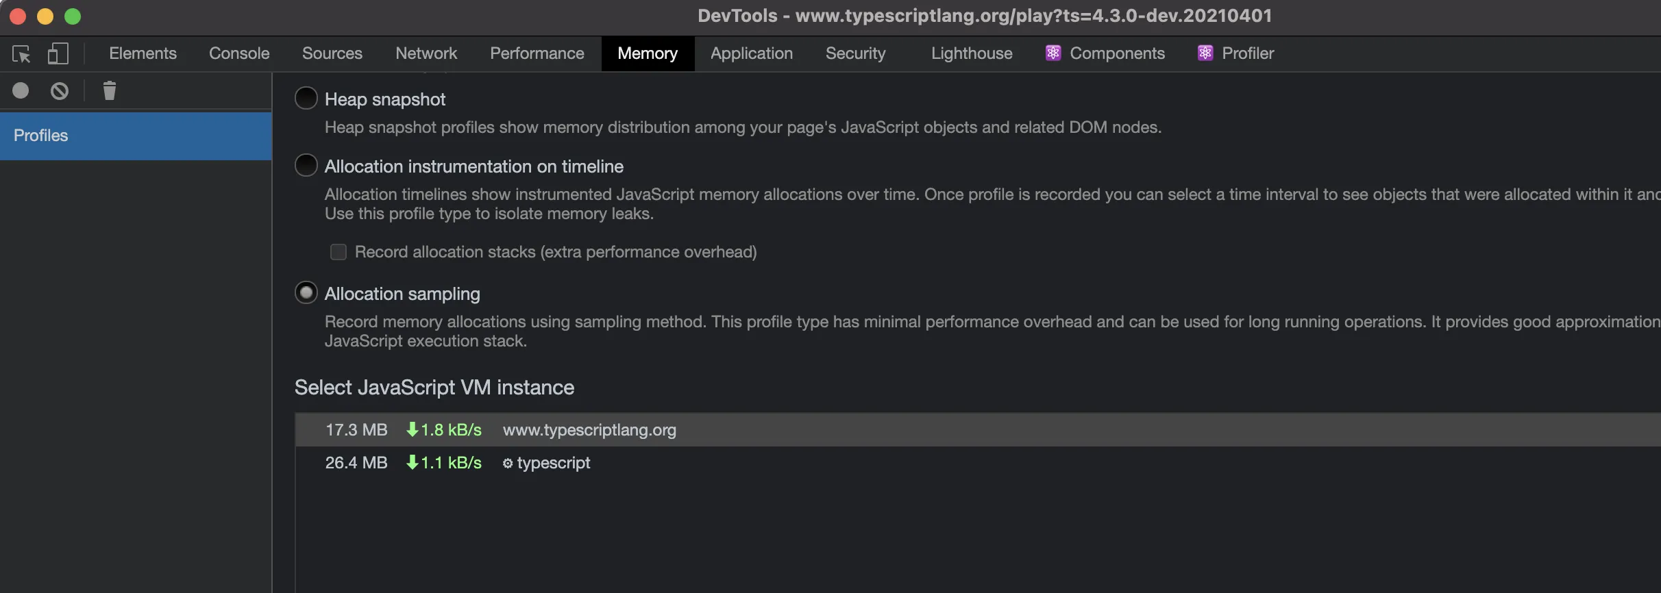Open the Lighthouse tab
This screenshot has width=1661, height=593.
tap(971, 53)
